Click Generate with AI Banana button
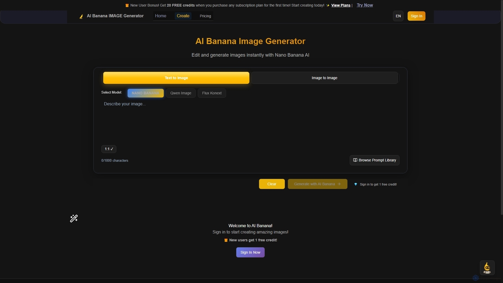 click(318, 184)
